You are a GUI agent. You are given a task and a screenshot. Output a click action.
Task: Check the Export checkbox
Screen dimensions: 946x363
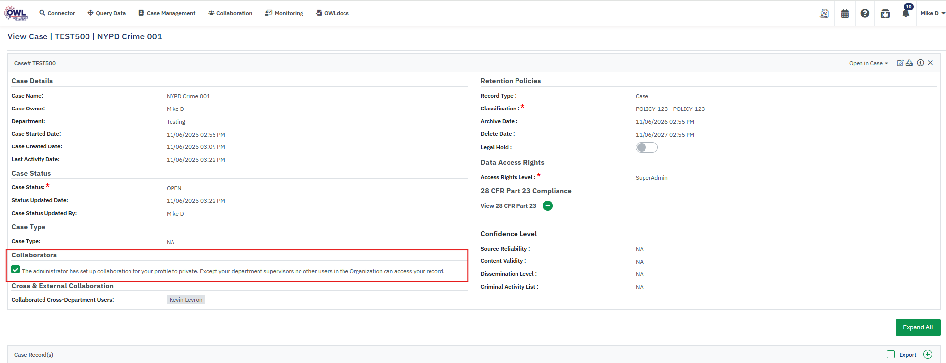pyautogui.click(x=891, y=354)
